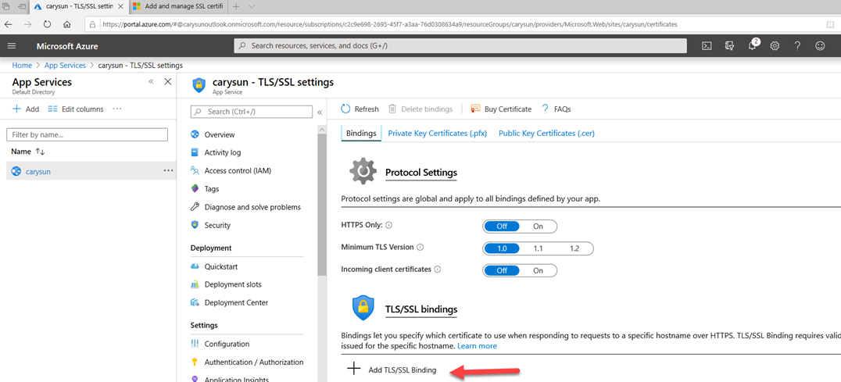This screenshot has height=382, width=841.
Task: Turn HTTPS Only On
Action: tap(539, 226)
